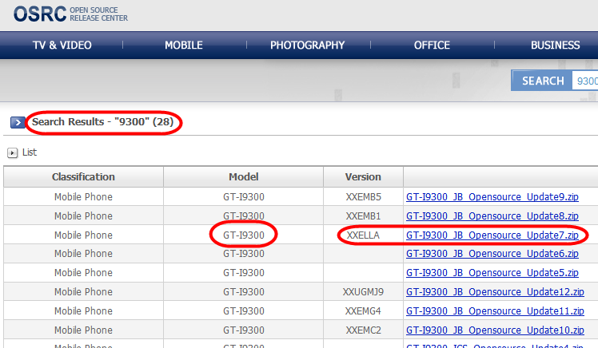Click Mobile Phone cell in XXEMG4 row
This screenshot has width=598, height=348.
coord(83,310)
